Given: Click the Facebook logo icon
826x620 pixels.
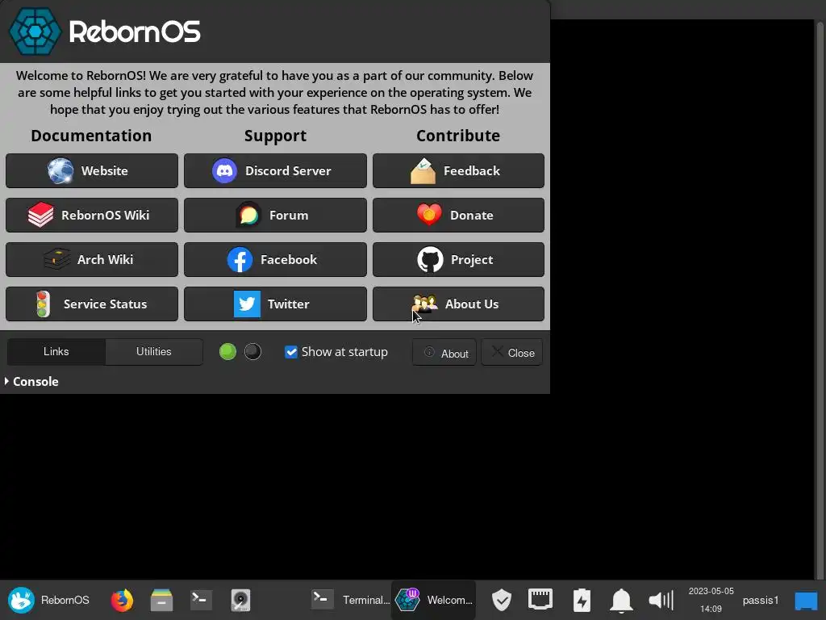Looking at the screenshot, I should pos(240,259).
